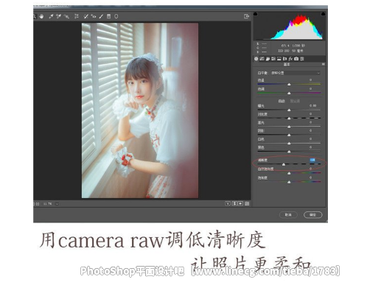Screen dimensions: 381x285
Task: Click the Temperature value field
Action: pyautogui.click(x=311, y=80)
